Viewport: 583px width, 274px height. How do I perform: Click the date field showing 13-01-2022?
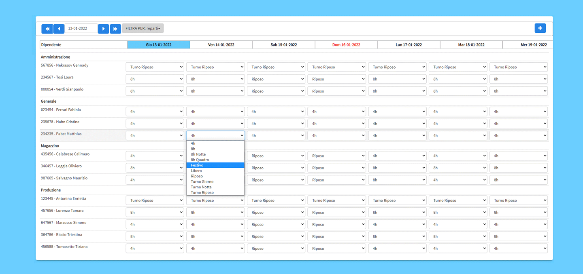81,29
